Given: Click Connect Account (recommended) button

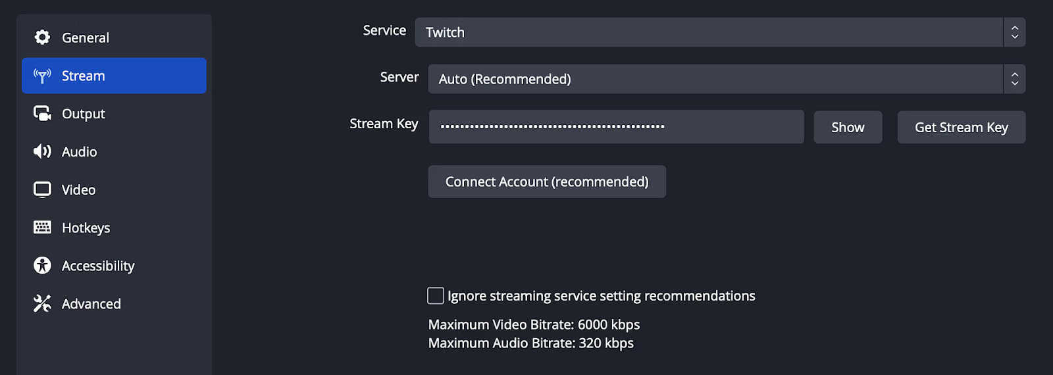Looking at the screenshot, I should 547,182.
